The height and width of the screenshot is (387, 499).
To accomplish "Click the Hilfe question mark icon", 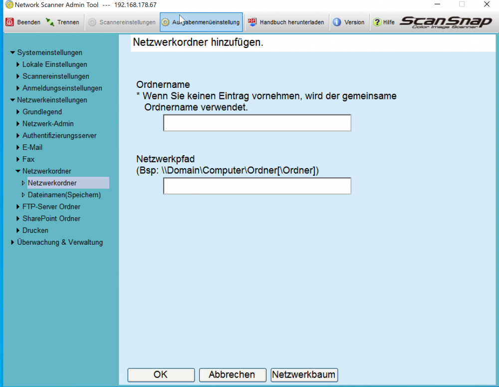I will coord(377,22).
